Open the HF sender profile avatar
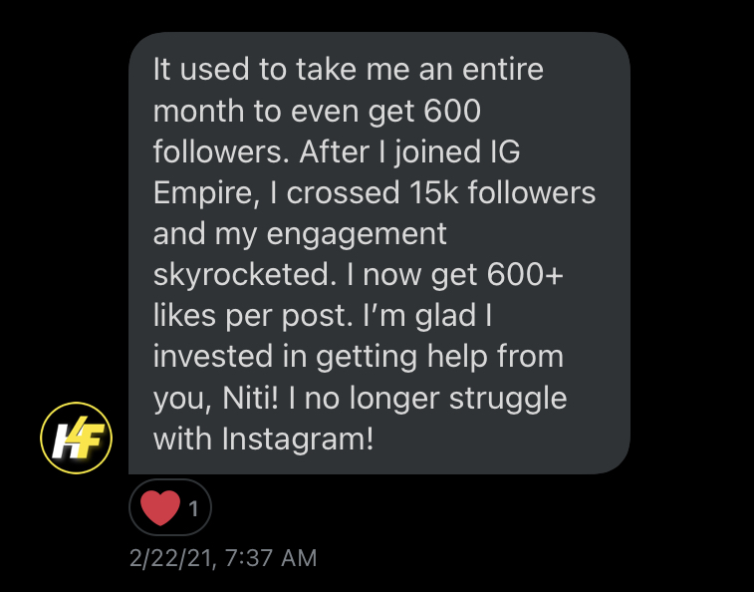Image resolution: width=754 pixels, height=592 pixels. click(x=76, y=438)
